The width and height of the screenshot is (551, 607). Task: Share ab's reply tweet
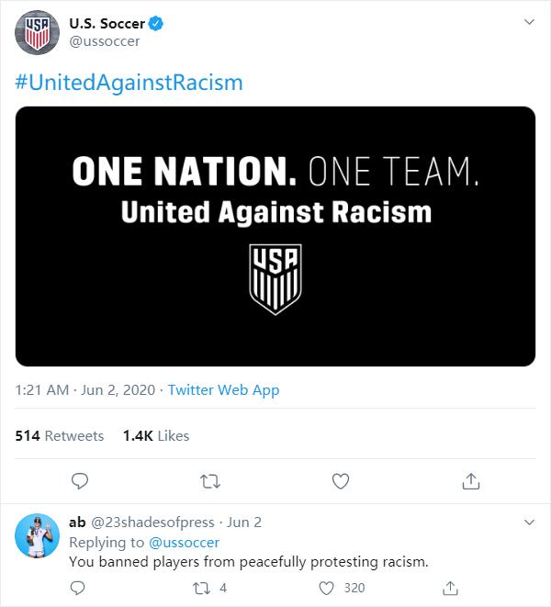tap(451, 588)
